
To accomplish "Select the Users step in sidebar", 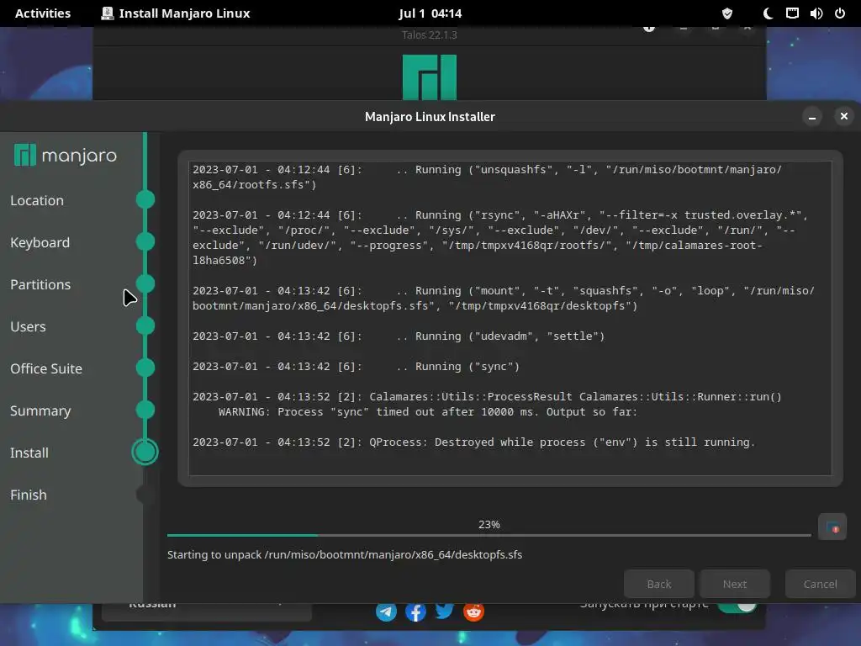I will [x=28, y=326].
